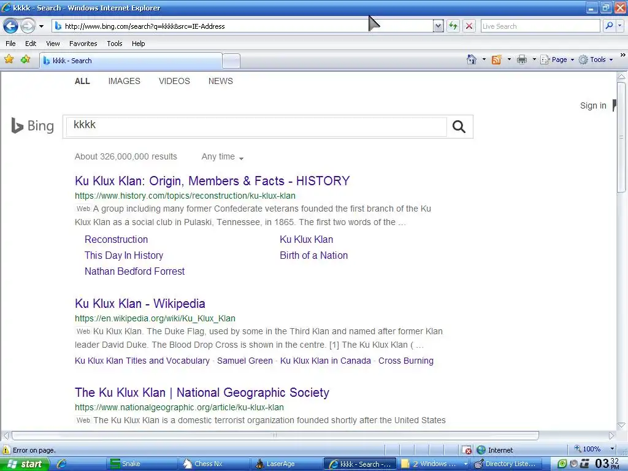Open the View menu

[x=53, y=44]
